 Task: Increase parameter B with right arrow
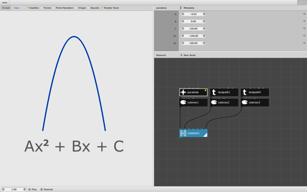tap(204, 22)
